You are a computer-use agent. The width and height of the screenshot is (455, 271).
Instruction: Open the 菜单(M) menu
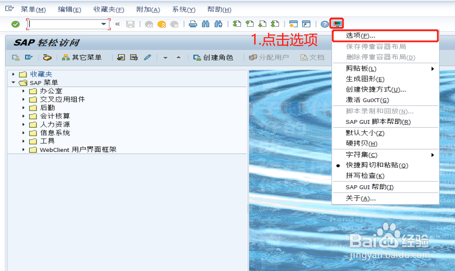click(x=33, y=10)
